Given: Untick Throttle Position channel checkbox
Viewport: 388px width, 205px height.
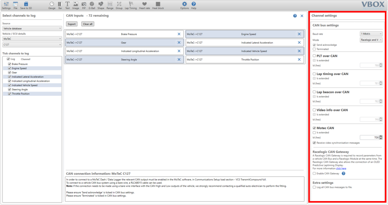Looking at the screenshot, I should pyautogui.click(x=9, y=94).
